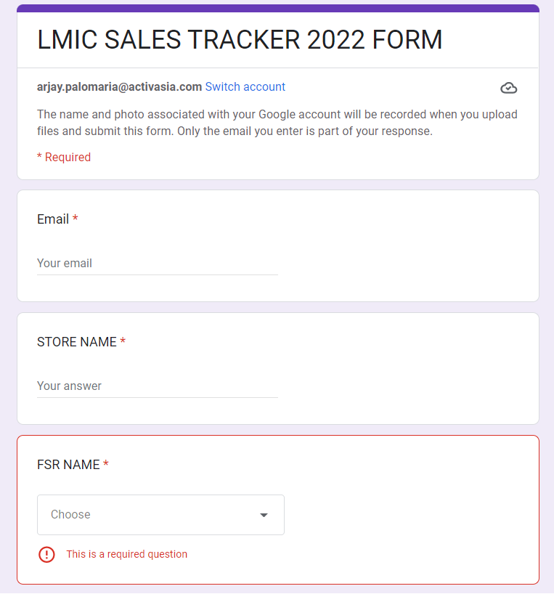Click the arjay.palomaria@activasia.com account address
Viewport: 554px width, 594px height.
pyautogui.click(x=119, y=87)
